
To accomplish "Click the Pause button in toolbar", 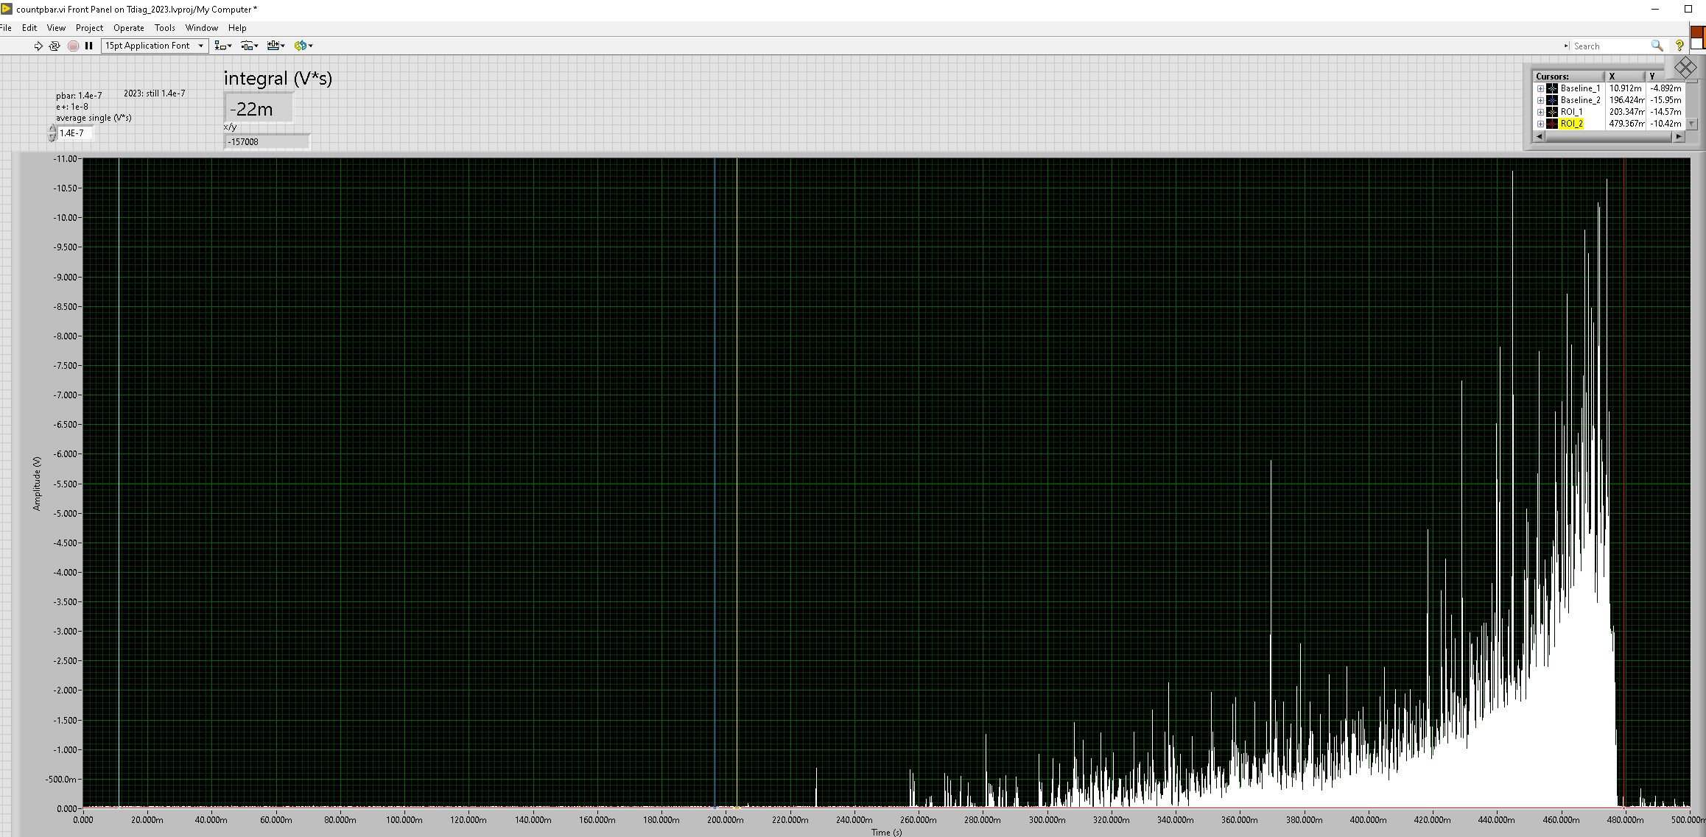I will click(88, 46).
